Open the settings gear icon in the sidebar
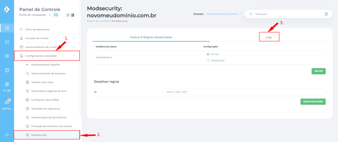This screenshot has width=338, height=142. [x=7, y=70]
